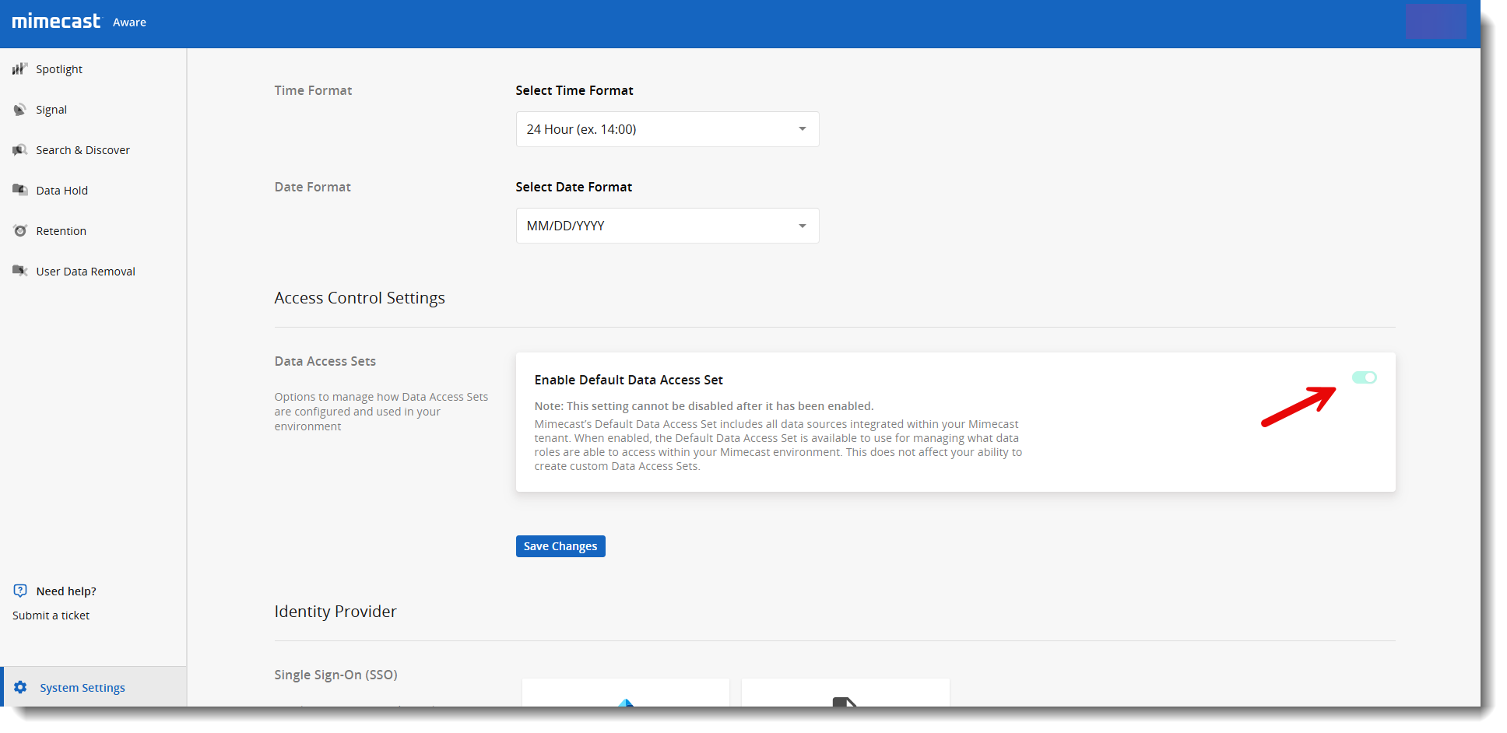This screenshot has width=1507, height=733.
Task: Select the System Settings menu entry
Action: click(x=82, y=687)
